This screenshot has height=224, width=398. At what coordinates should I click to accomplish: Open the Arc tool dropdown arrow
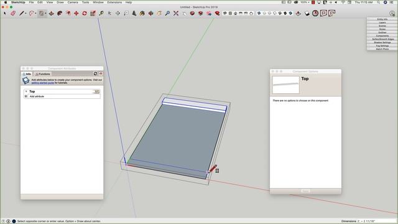click(x=35, y=14)
